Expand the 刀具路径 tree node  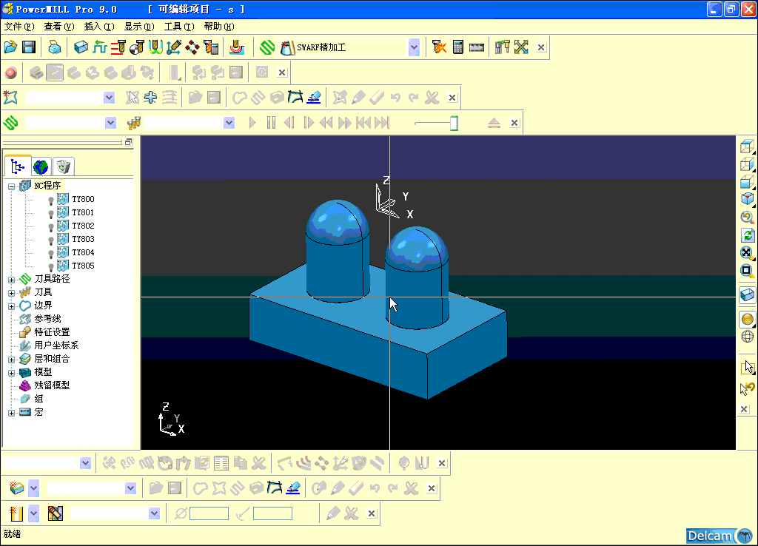point(12,280)
